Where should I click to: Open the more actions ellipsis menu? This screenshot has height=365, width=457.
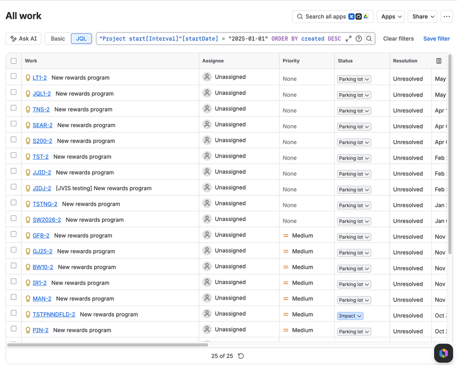[x=446, y=16]
